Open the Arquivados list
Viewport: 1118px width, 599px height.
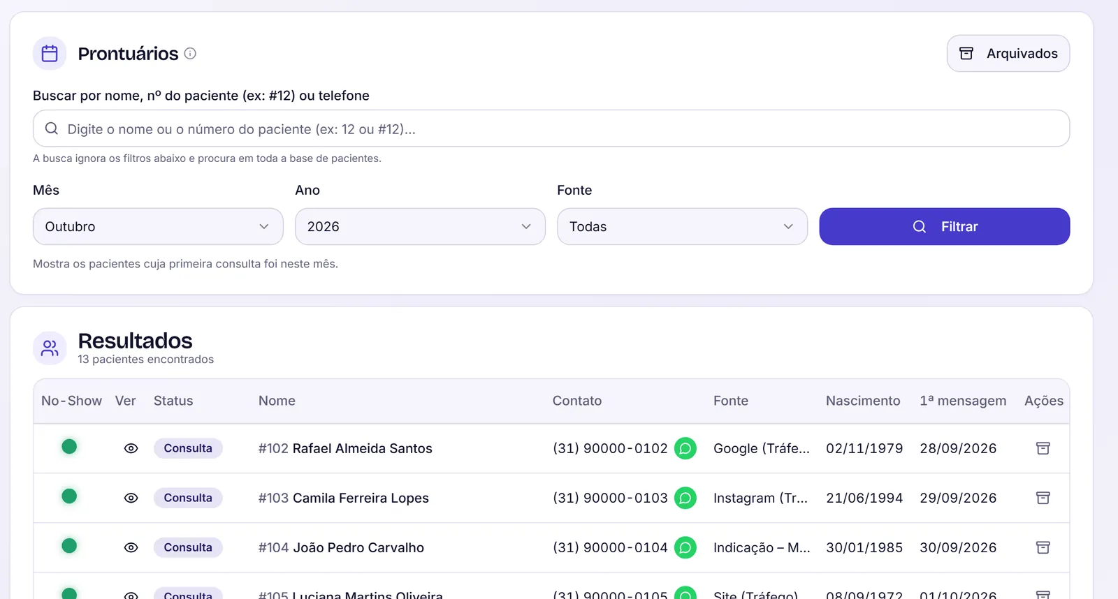pyautogui.click(x=1008, y=54)
